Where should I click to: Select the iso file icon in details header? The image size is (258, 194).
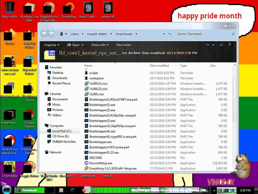pos(50,55)
